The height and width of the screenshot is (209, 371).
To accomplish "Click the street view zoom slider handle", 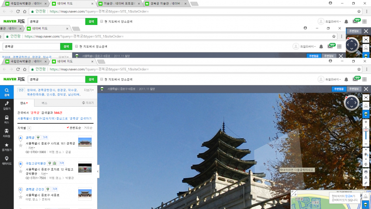I will click(366, 130).
